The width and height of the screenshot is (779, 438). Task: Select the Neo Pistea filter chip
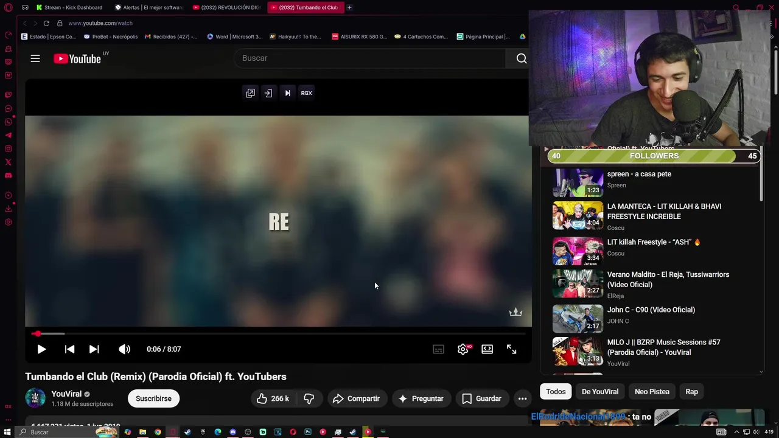click(x=652, y=392)
